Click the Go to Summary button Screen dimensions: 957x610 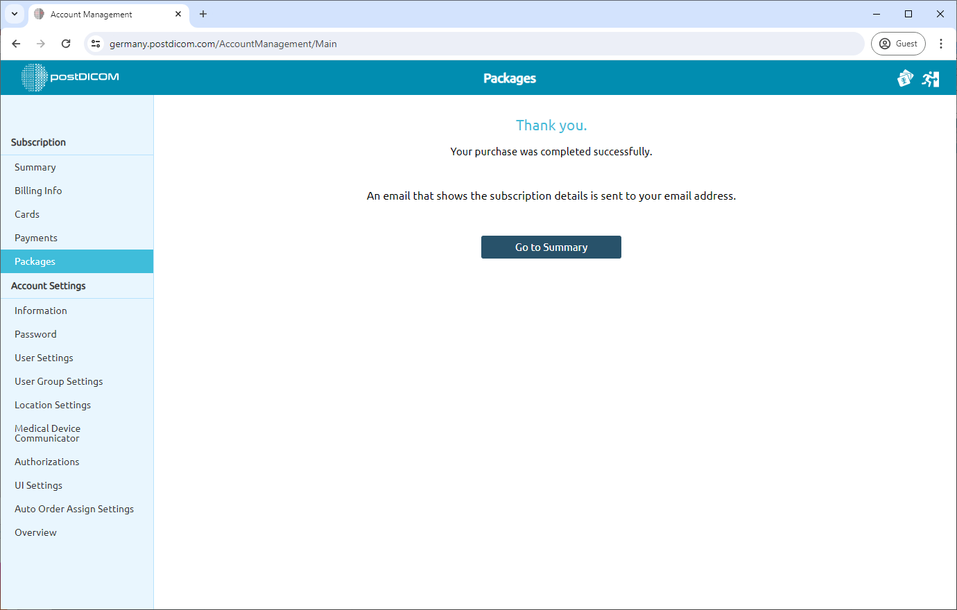click(x=551, y=247)
